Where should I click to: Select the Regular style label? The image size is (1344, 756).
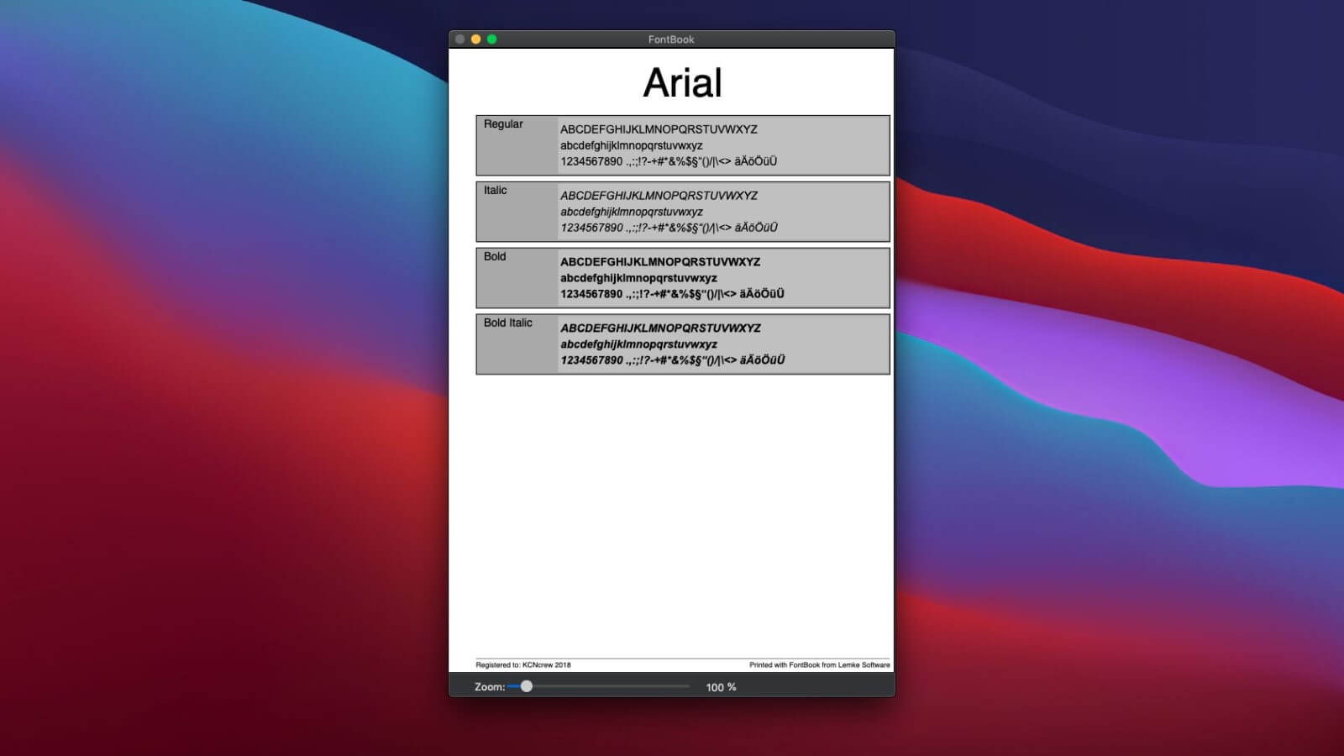(x=503, y=124)
